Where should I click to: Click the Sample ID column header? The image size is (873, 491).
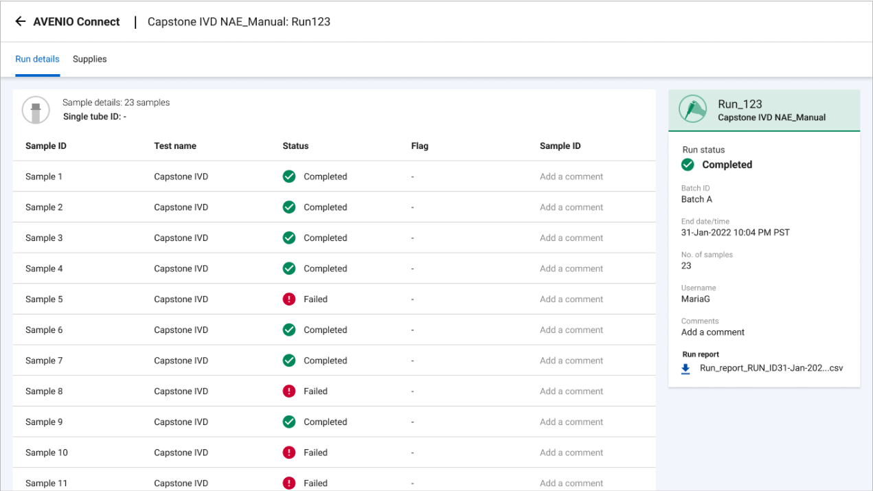pyautogui.click(x=45, y=146)
